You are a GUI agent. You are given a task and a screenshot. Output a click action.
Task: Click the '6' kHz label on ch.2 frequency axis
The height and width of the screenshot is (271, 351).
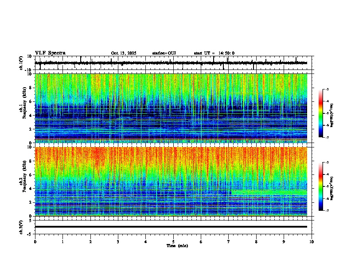pos(31,175)
